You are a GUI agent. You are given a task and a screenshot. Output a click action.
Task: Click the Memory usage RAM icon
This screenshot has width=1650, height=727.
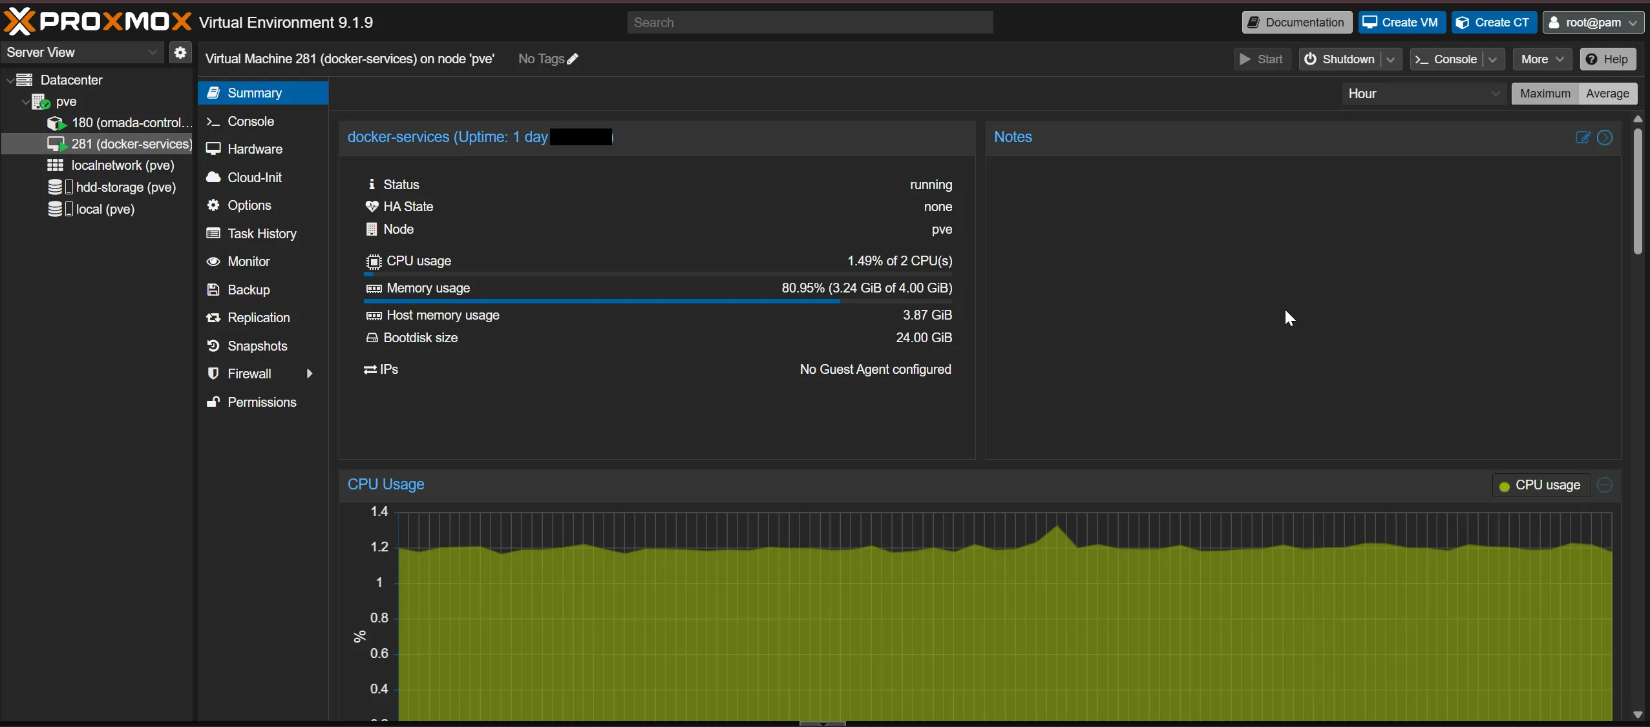(x=374, y=289)
